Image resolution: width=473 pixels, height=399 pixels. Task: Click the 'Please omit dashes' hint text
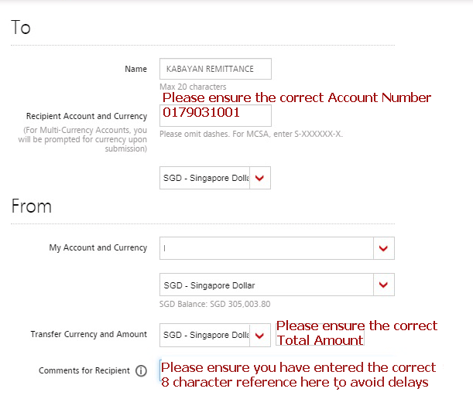[251, 134]
